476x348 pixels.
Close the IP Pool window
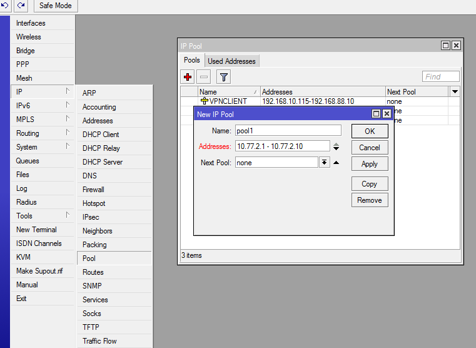(x=456, y=46)
